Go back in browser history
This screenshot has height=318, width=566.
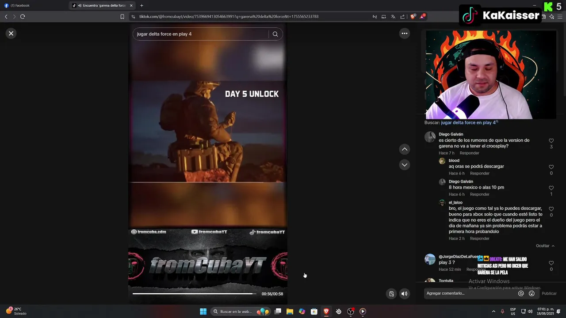[x=6, y=16]
